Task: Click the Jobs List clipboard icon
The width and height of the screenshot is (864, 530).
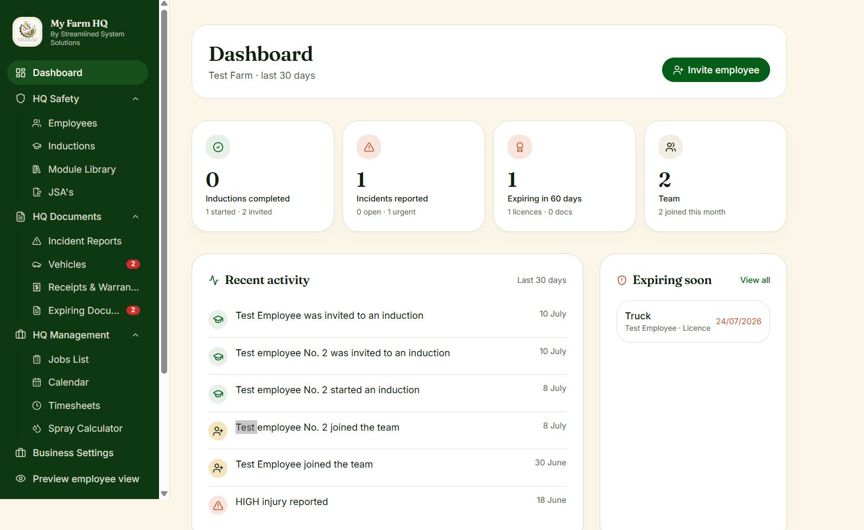Action: 37,359
